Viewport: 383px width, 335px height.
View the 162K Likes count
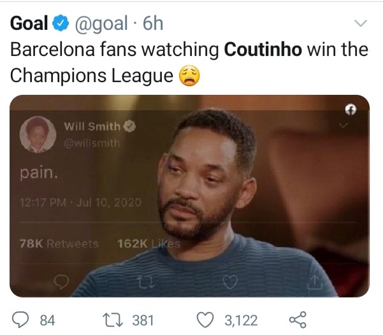point(149,243)
